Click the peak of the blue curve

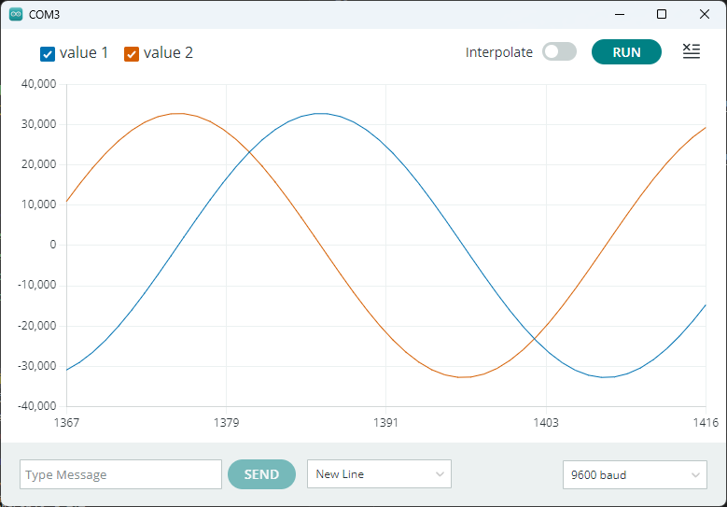click(x=320, y=114)
